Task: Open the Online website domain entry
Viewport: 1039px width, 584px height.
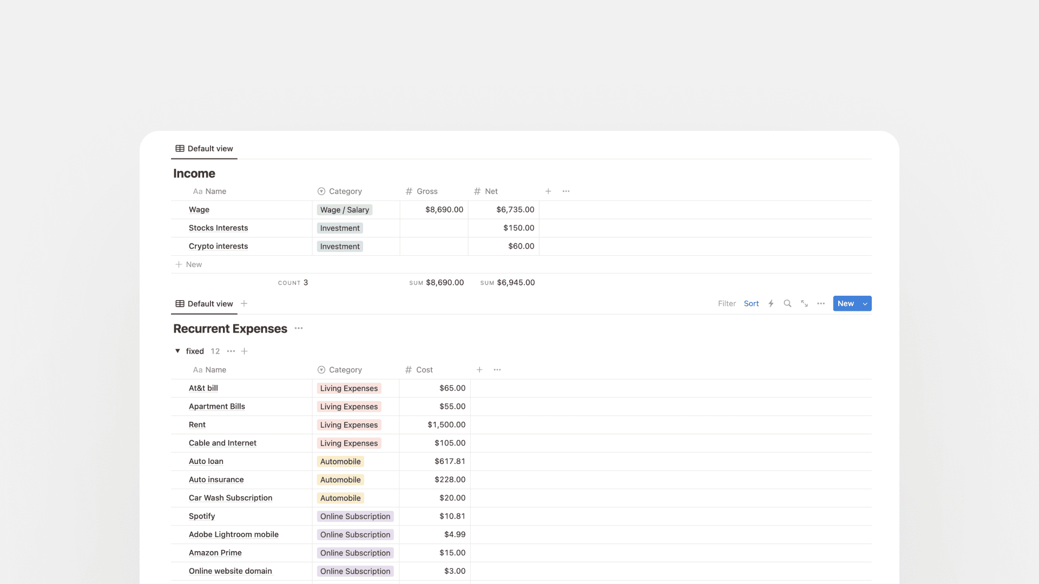Action: click(231, 572)
